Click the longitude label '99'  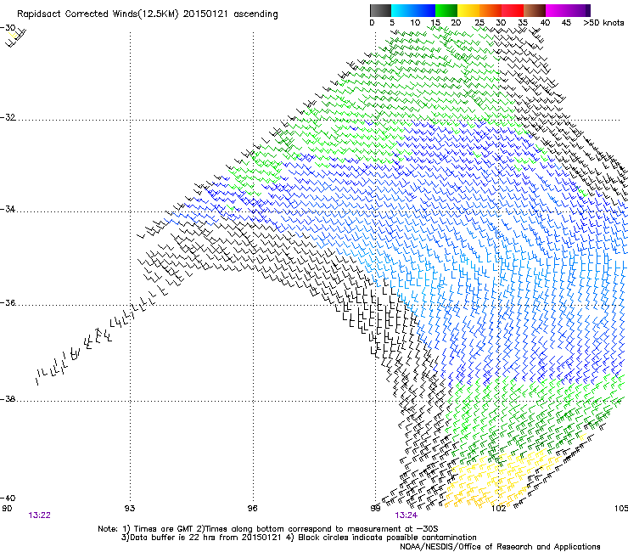(x=375, y=509)
